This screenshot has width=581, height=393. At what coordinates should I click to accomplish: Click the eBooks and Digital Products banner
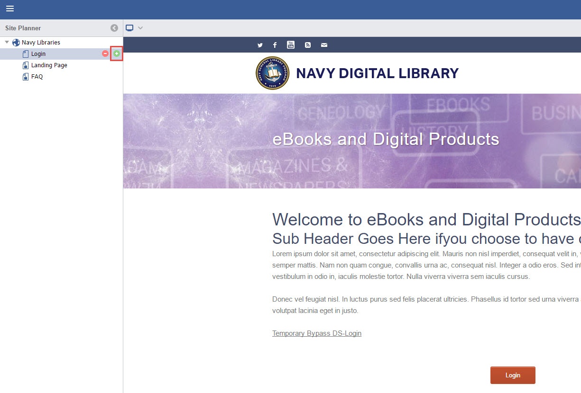(x=386, y=139)
